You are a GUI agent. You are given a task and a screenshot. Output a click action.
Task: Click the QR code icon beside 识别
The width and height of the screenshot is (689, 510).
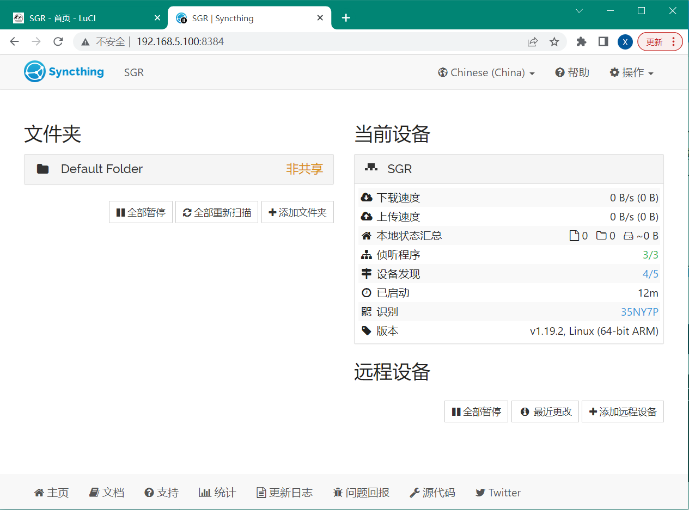click(367, 312)
